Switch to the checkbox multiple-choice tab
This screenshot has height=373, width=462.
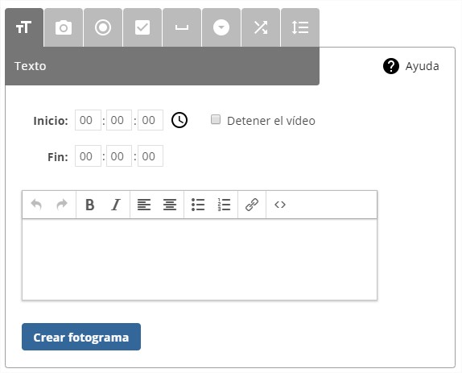pos(142,27)
